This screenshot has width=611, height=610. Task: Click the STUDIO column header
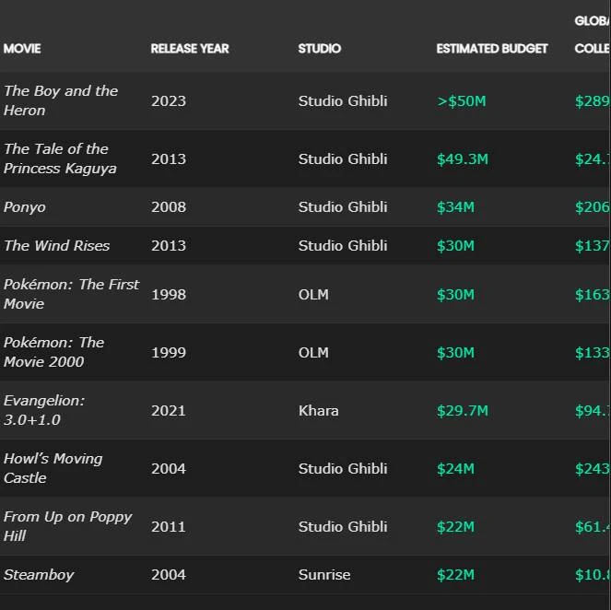click(319, 48)
